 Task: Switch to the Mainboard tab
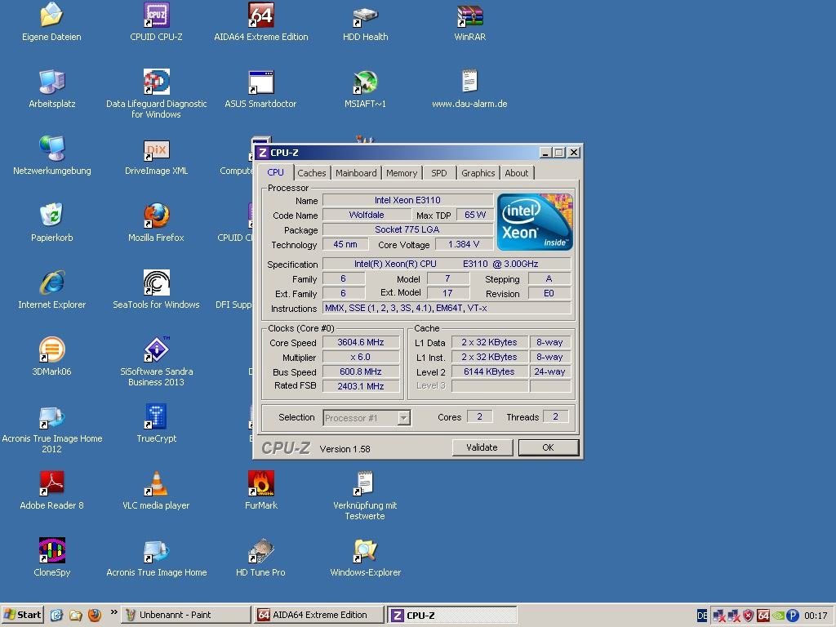point(356,173)
